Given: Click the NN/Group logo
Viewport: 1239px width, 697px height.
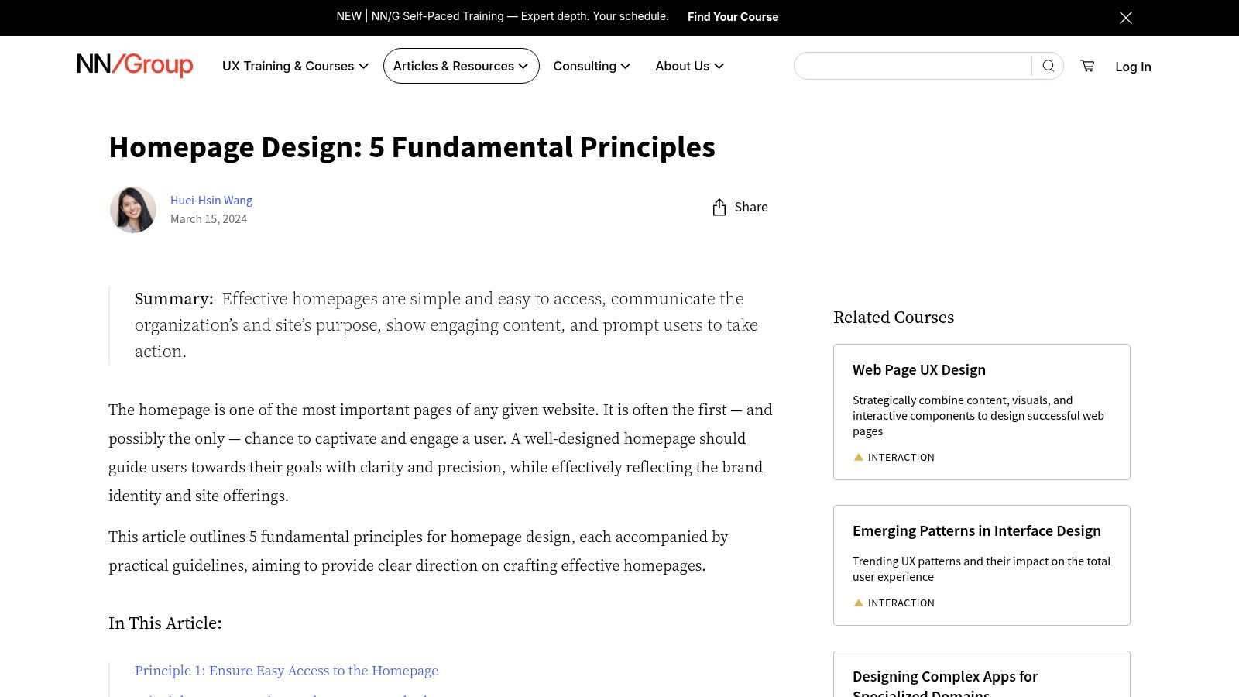Looking at the screenshot, I should (x=133, y=66).
